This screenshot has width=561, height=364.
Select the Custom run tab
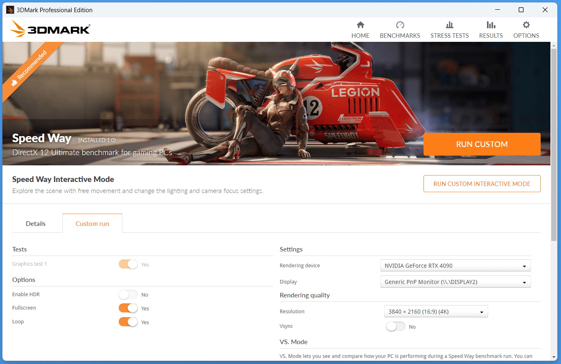tap(92, 223)
